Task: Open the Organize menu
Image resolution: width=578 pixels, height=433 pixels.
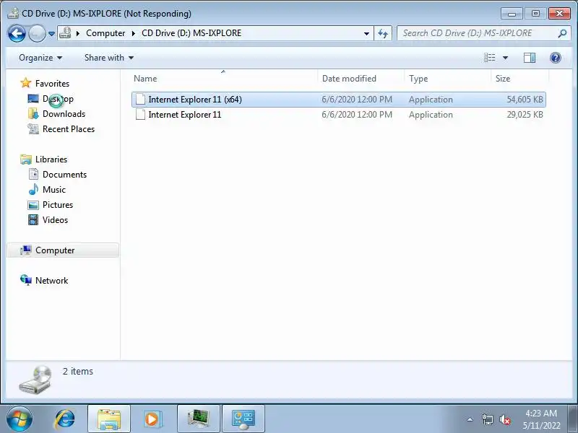Action: (x=40, y=58)
